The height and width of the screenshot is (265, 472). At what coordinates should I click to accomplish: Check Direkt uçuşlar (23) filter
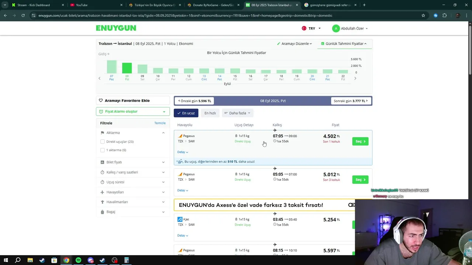coord(103,142)
